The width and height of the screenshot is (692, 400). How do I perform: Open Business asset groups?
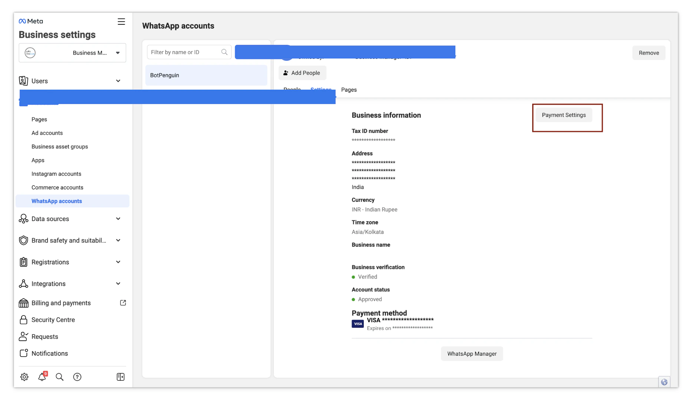[60, 147]
